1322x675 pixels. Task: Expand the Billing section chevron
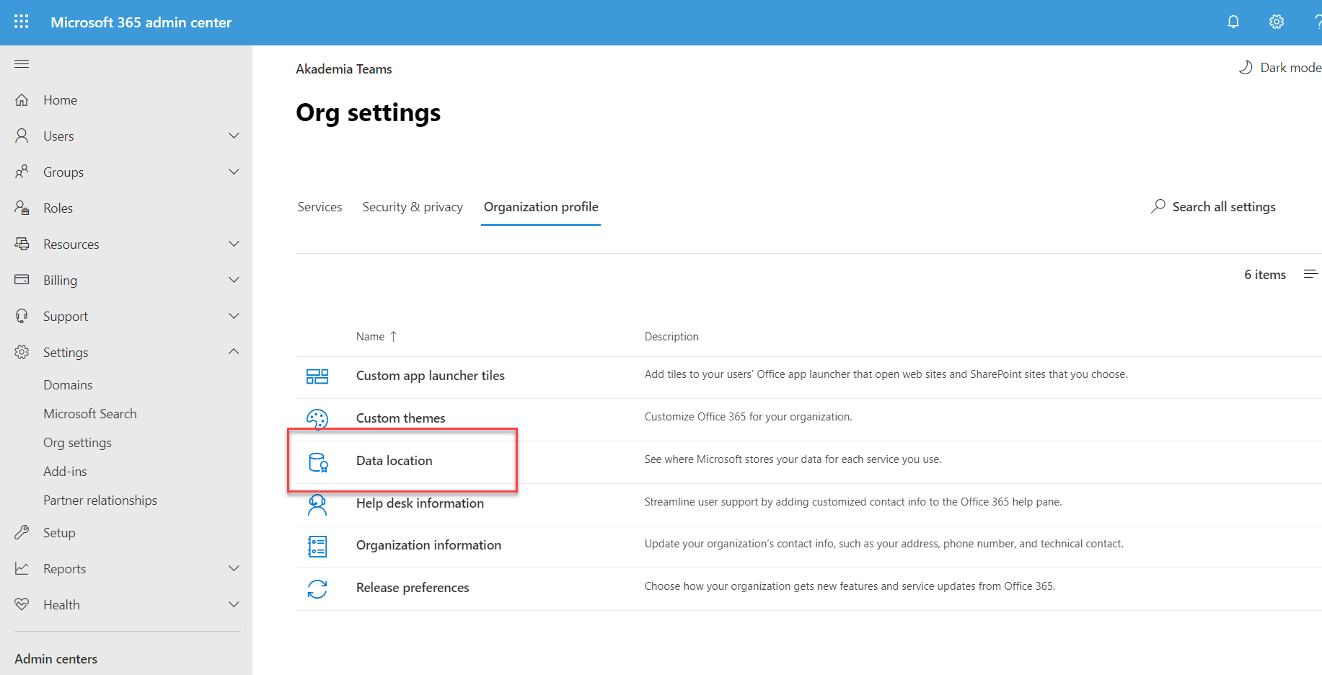234,280
